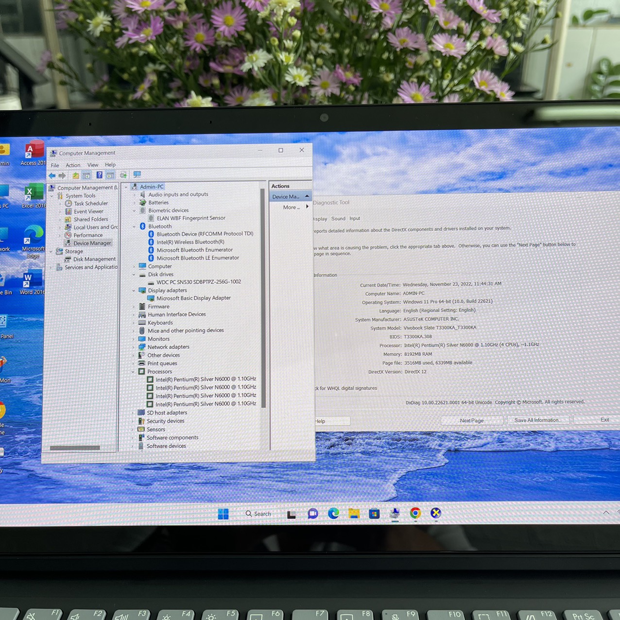620x620 pixels.
Task: Collapse the Processors category
Action: (133, 372)
